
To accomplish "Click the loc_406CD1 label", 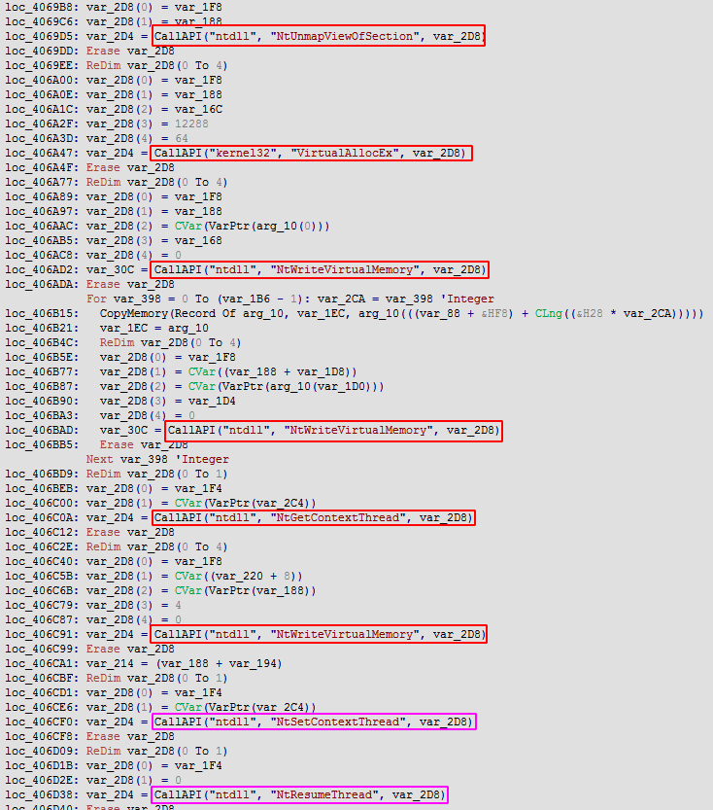I will tap(42, 692).
